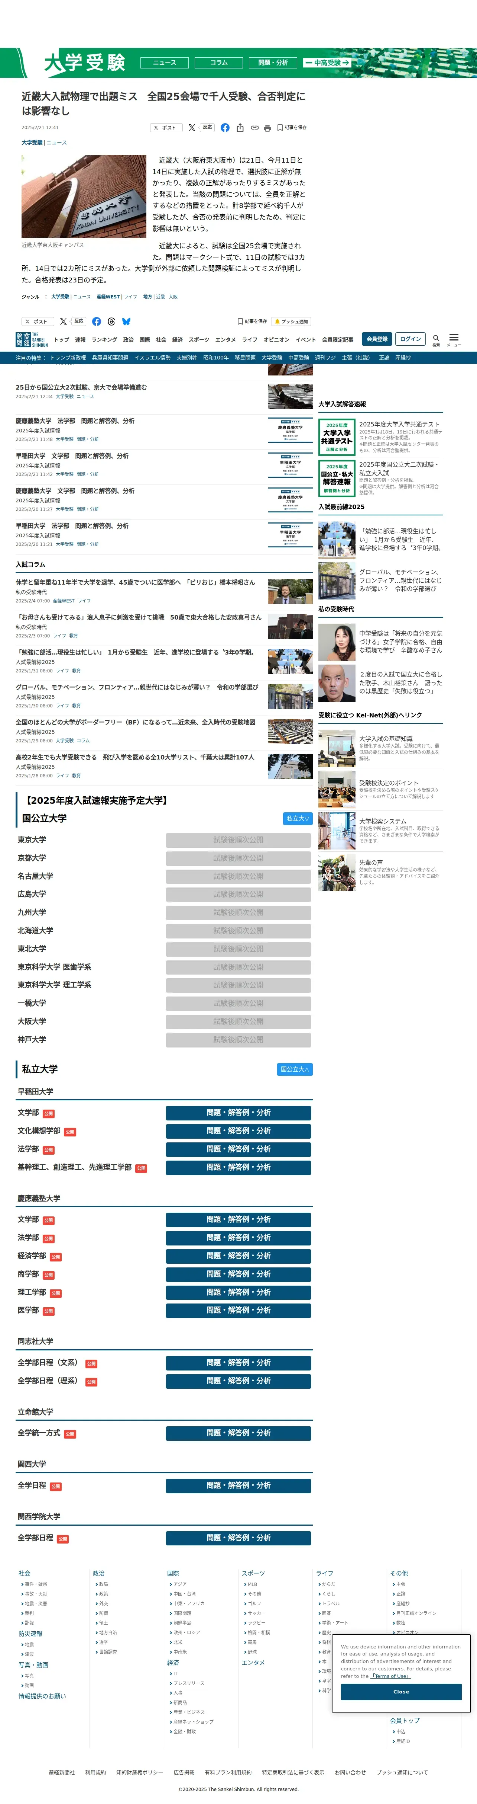This screenshot has width=477, height=1804.
Task: Print the article with the printer icon
Action: click(x=267, y=128)
